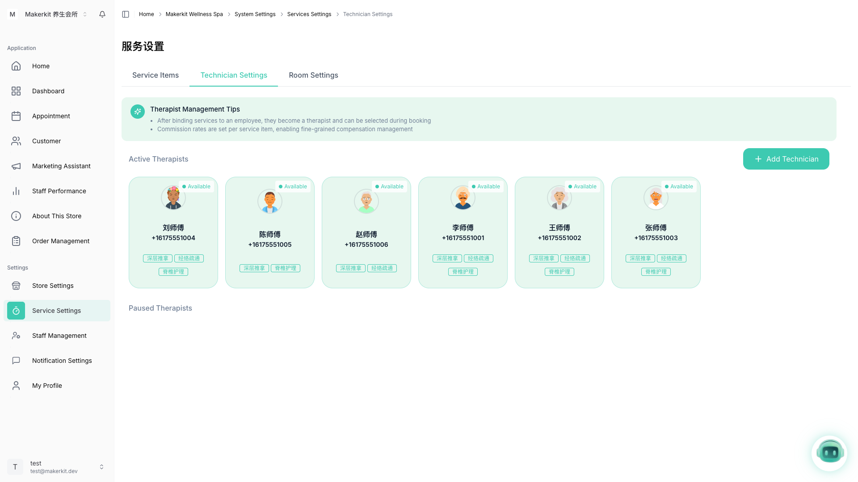Switch to the Room Settings tab
858x482 pixels.
click(x=313, y=75)
